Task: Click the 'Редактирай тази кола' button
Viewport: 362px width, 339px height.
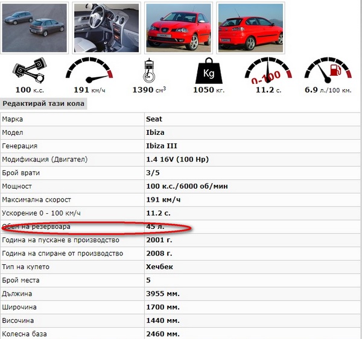Action: (43, 104)
